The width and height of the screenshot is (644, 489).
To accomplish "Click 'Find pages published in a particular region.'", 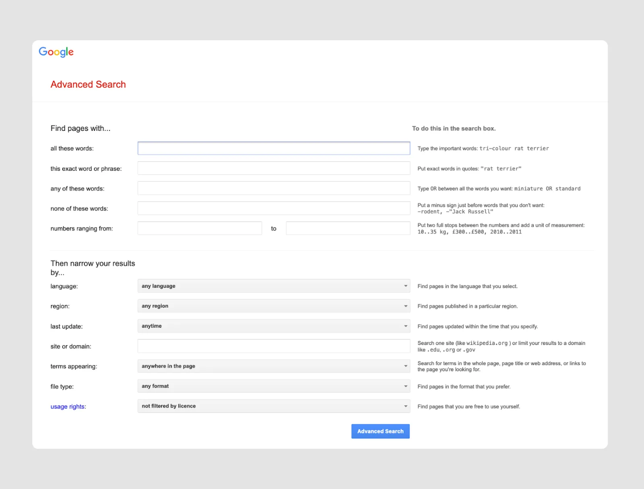I will [x=468, y=306].
